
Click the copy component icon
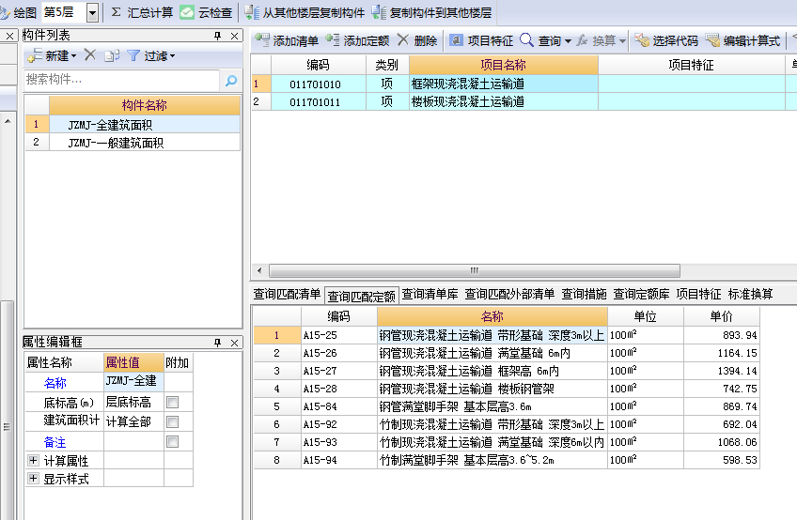coord(112,55)
